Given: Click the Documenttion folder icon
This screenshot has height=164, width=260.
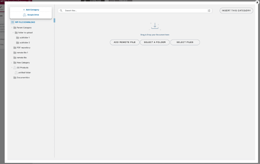Looking at the screenshot, I should (15, 78).
